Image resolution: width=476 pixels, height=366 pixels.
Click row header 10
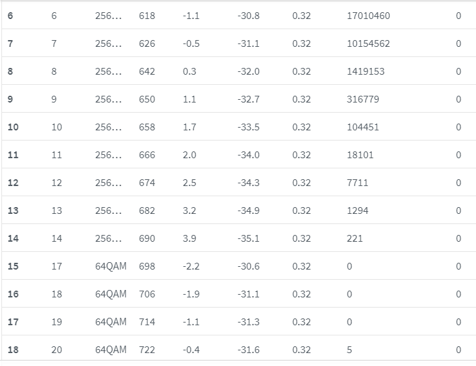(13, 127)
